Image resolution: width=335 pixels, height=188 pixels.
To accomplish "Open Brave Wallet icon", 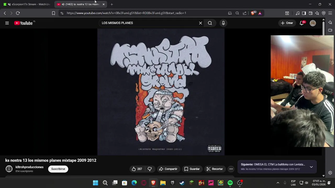I will pos(311,13).
